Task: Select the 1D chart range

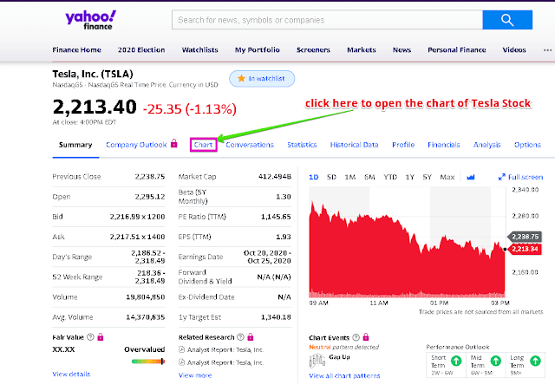Action: click(x=314, y=177)
